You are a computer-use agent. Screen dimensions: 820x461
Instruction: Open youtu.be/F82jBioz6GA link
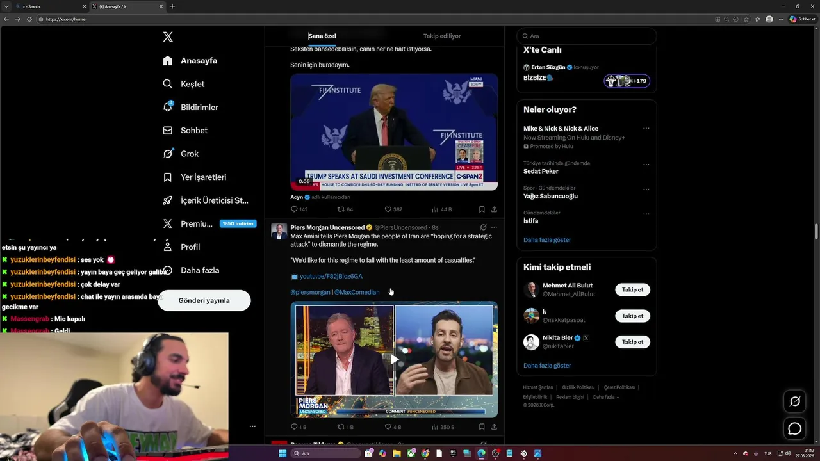pyautogui.click(x=331, y=276)
